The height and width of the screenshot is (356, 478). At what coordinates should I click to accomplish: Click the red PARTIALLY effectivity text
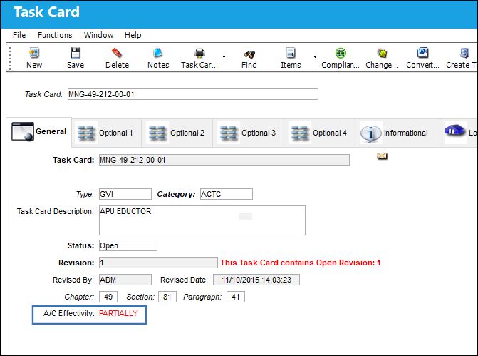pyautogui.click(x=118, y=314)
